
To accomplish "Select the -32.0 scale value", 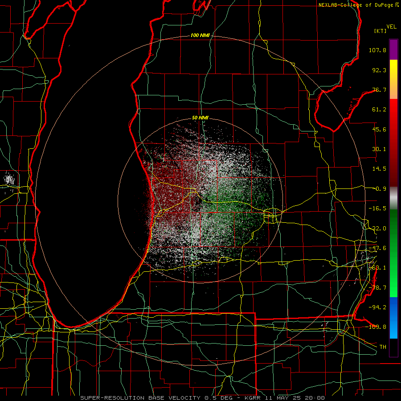I will pyautogui.click(x=377, y=229).
